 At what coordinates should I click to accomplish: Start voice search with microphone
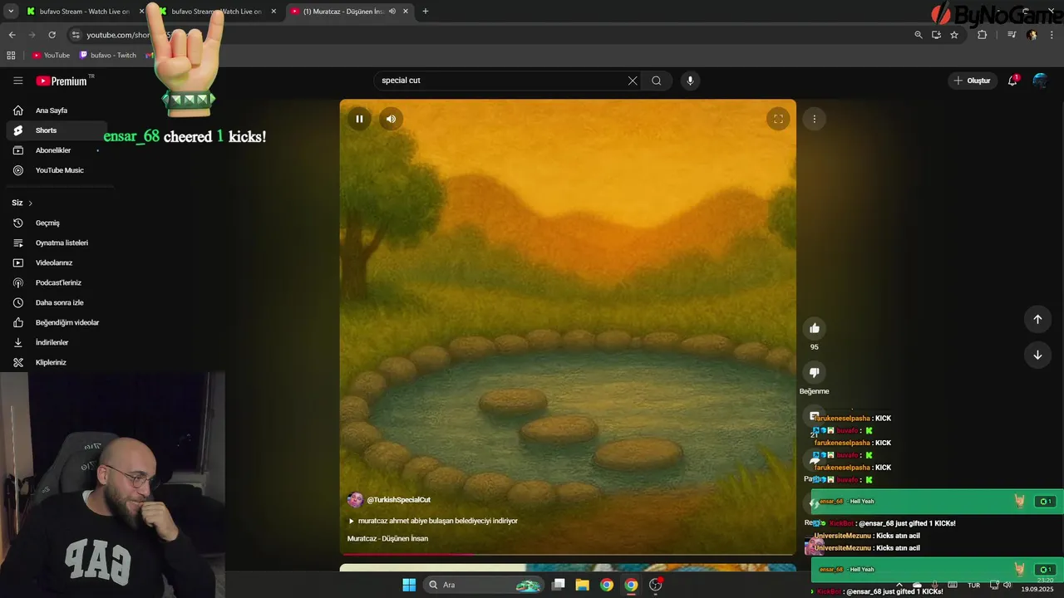690,81
